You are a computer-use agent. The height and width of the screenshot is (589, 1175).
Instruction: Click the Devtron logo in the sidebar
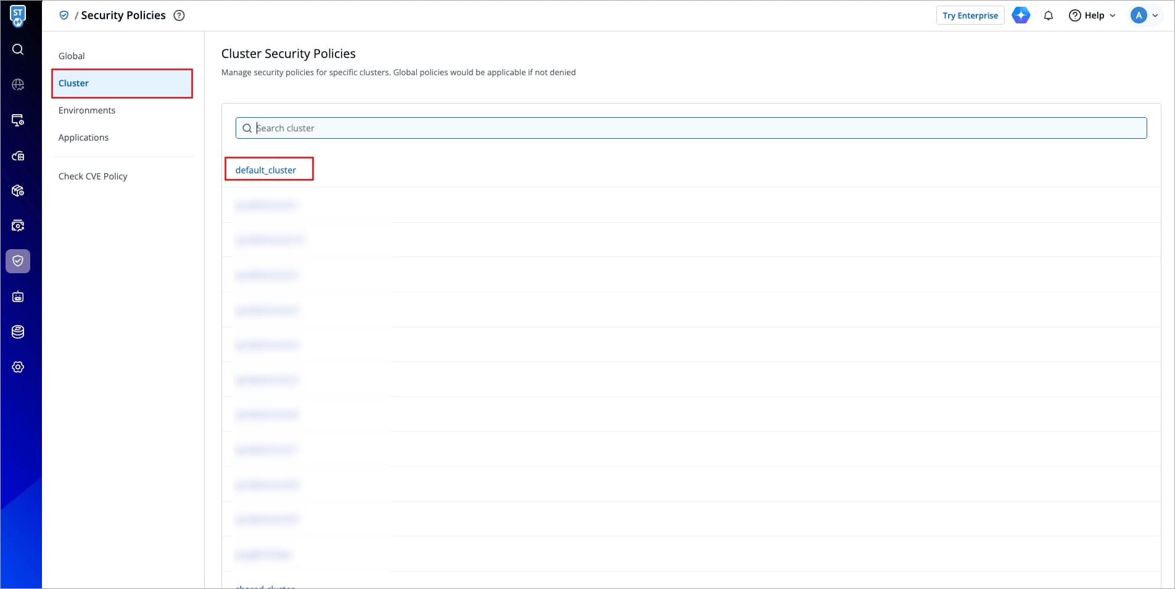(x=18, y=16)
